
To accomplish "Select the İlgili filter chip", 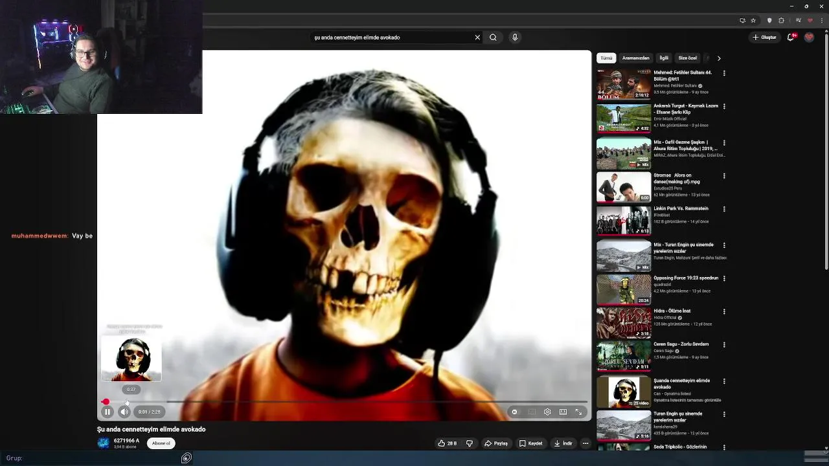I will pyautogui.click(x=664, y=58).
